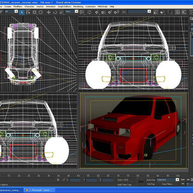193x193 pixels.
Task: Click the Key Filters button
Action: (x=167, y=184)
